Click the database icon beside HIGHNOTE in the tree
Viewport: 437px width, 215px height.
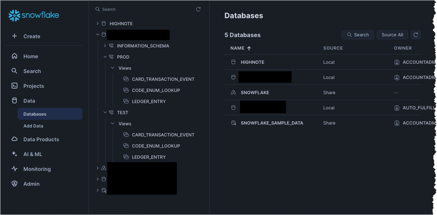click(103, 23)
